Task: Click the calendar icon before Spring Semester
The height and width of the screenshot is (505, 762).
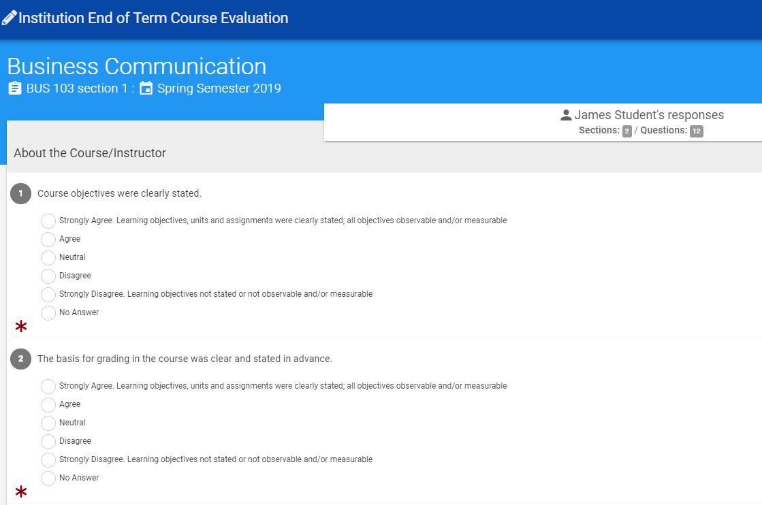Action: [146, 88]
